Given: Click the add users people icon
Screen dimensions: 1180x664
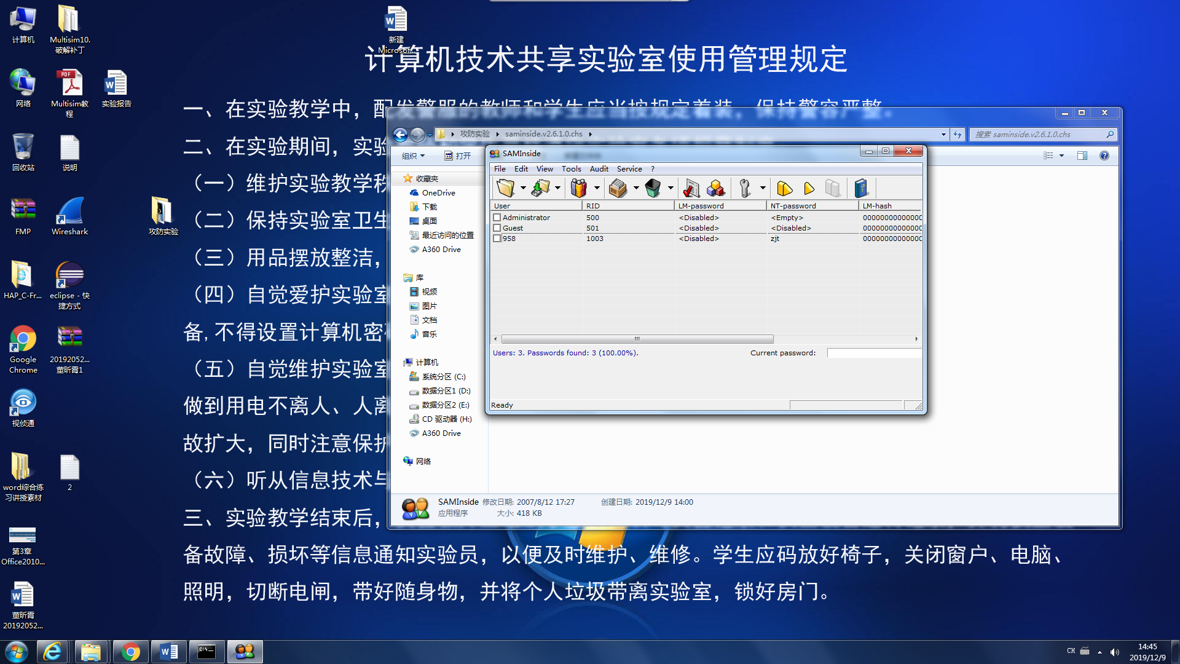Looking at the screenshot, I should click(578, 188).
